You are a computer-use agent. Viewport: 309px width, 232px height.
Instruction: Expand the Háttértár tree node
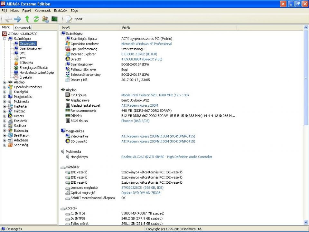[5, 107]
